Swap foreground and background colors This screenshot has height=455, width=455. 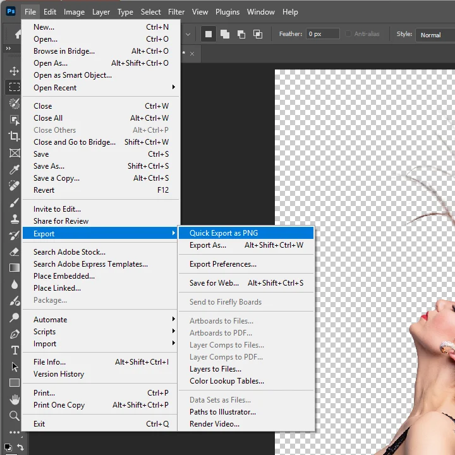pyautogui.click(x=20, y=447)
